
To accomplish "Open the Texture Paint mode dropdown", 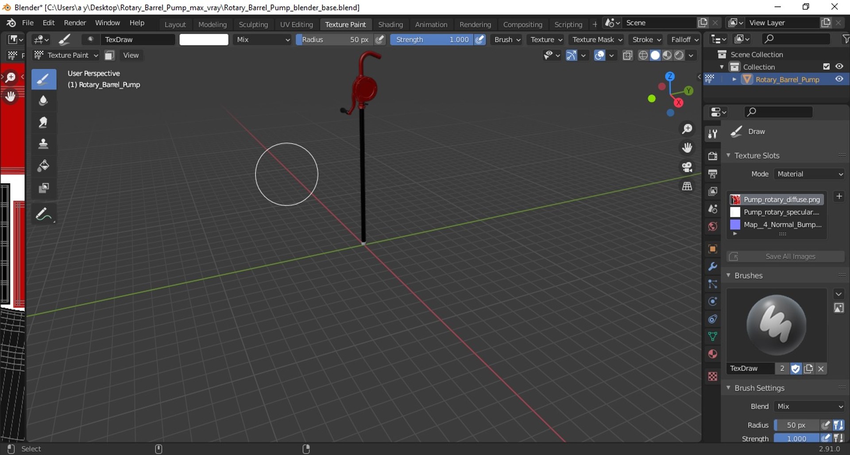I will click(67, 55).
